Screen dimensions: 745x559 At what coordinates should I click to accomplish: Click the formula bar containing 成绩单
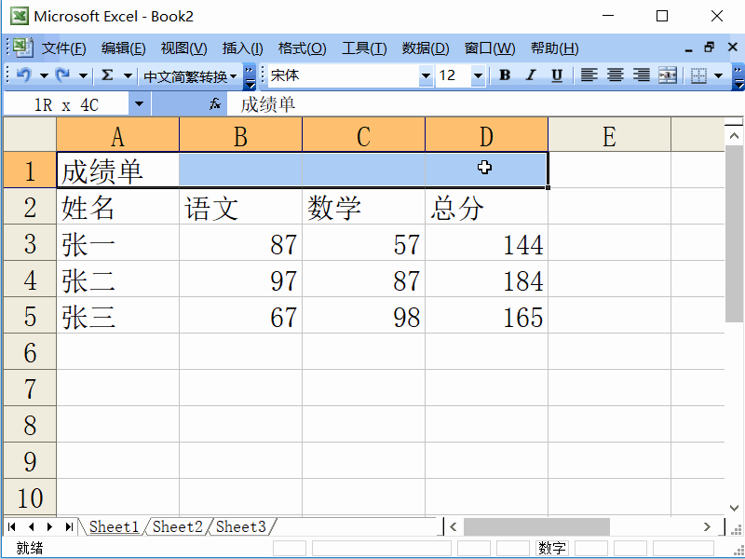click(484, 104)
